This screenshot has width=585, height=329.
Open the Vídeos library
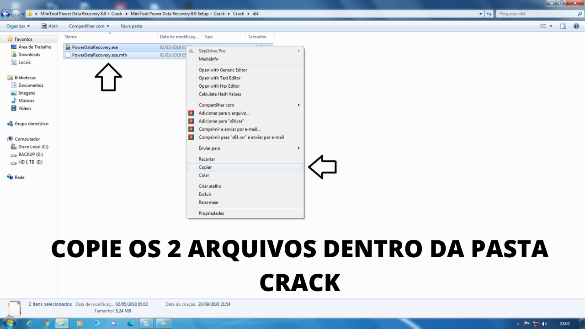point(25,109)
